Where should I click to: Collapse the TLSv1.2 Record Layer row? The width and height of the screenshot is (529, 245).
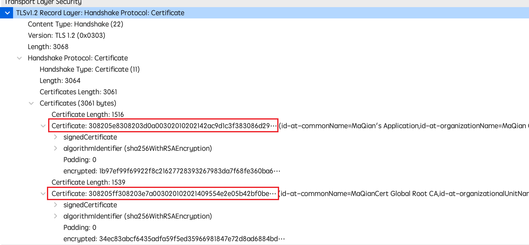(7, 13)
